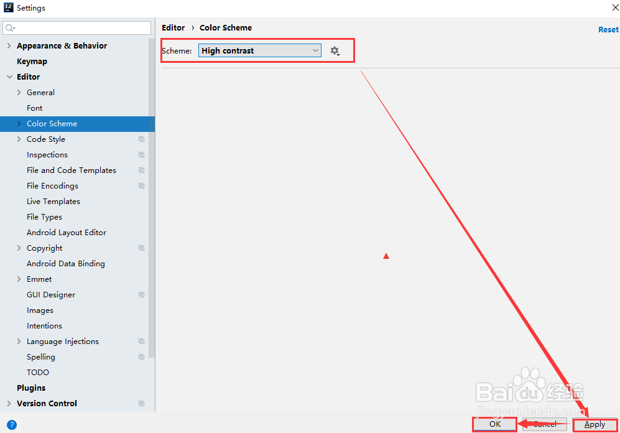Expand the Emmet node

pos(19,279)
